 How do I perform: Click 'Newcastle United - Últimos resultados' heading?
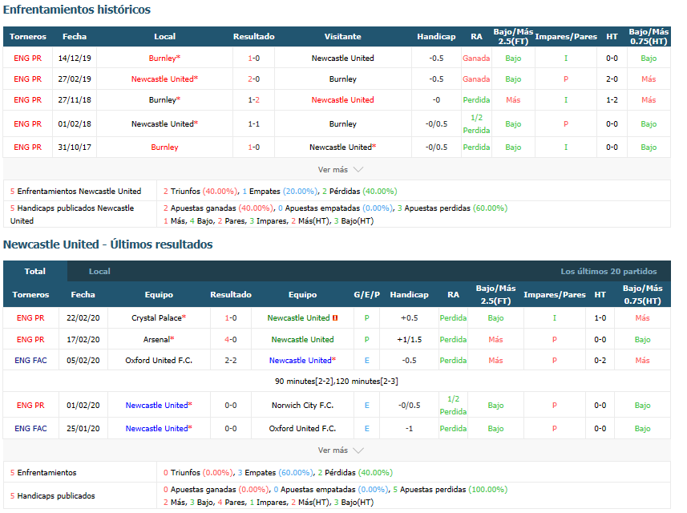pyautogui.click(x=107, y=244)
